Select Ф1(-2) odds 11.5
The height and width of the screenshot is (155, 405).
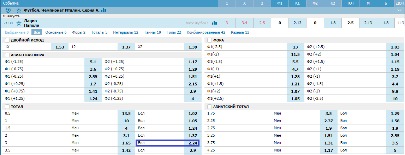click(296, 54)
